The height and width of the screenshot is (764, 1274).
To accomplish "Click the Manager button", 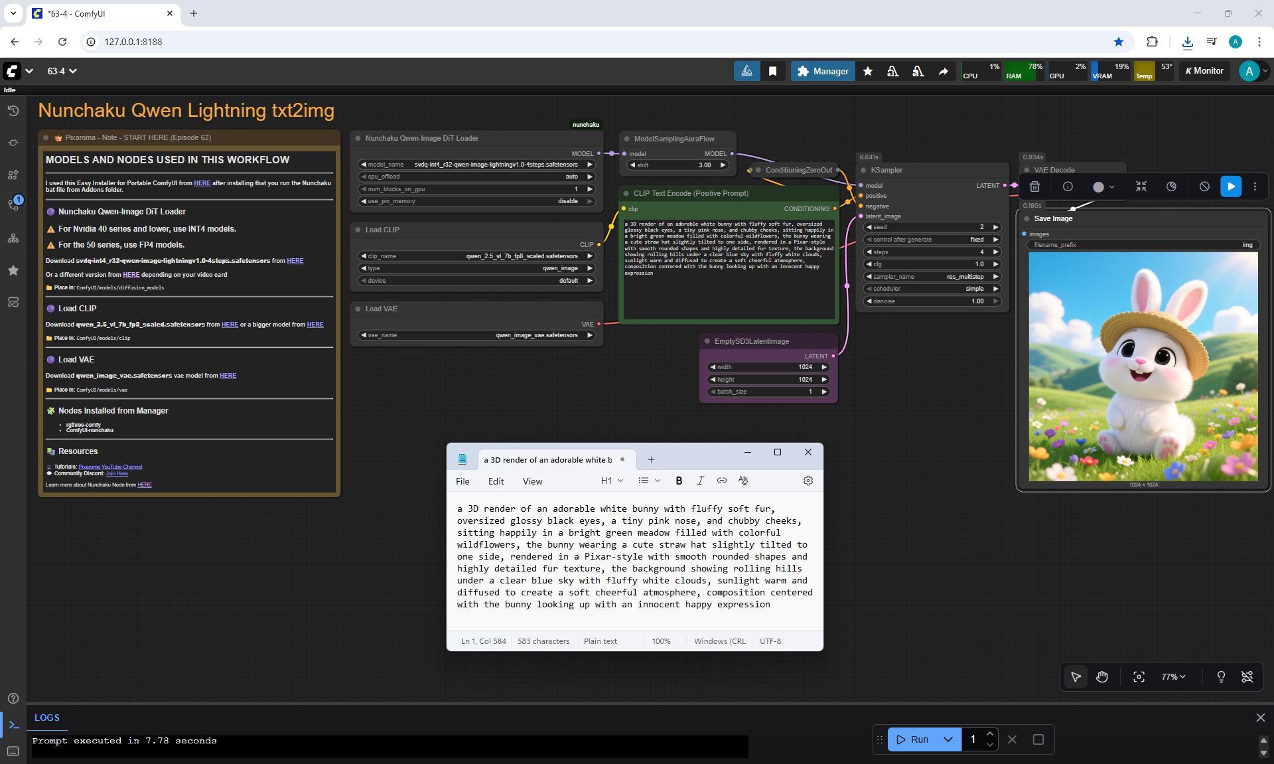I will (822, 71).
